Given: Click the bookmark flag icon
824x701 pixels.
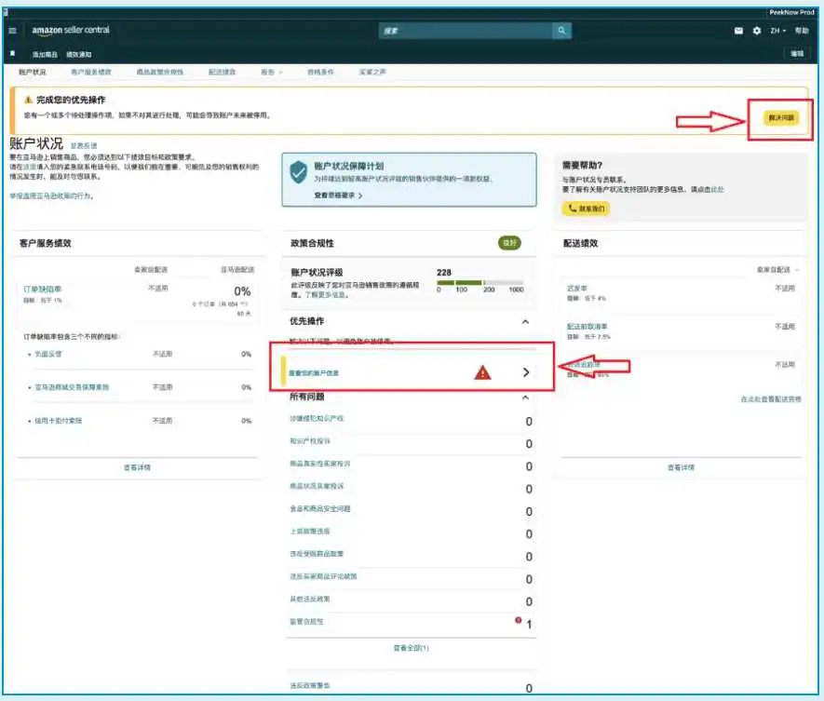Looking at the screenshot, I should click(x=13, y=54).
